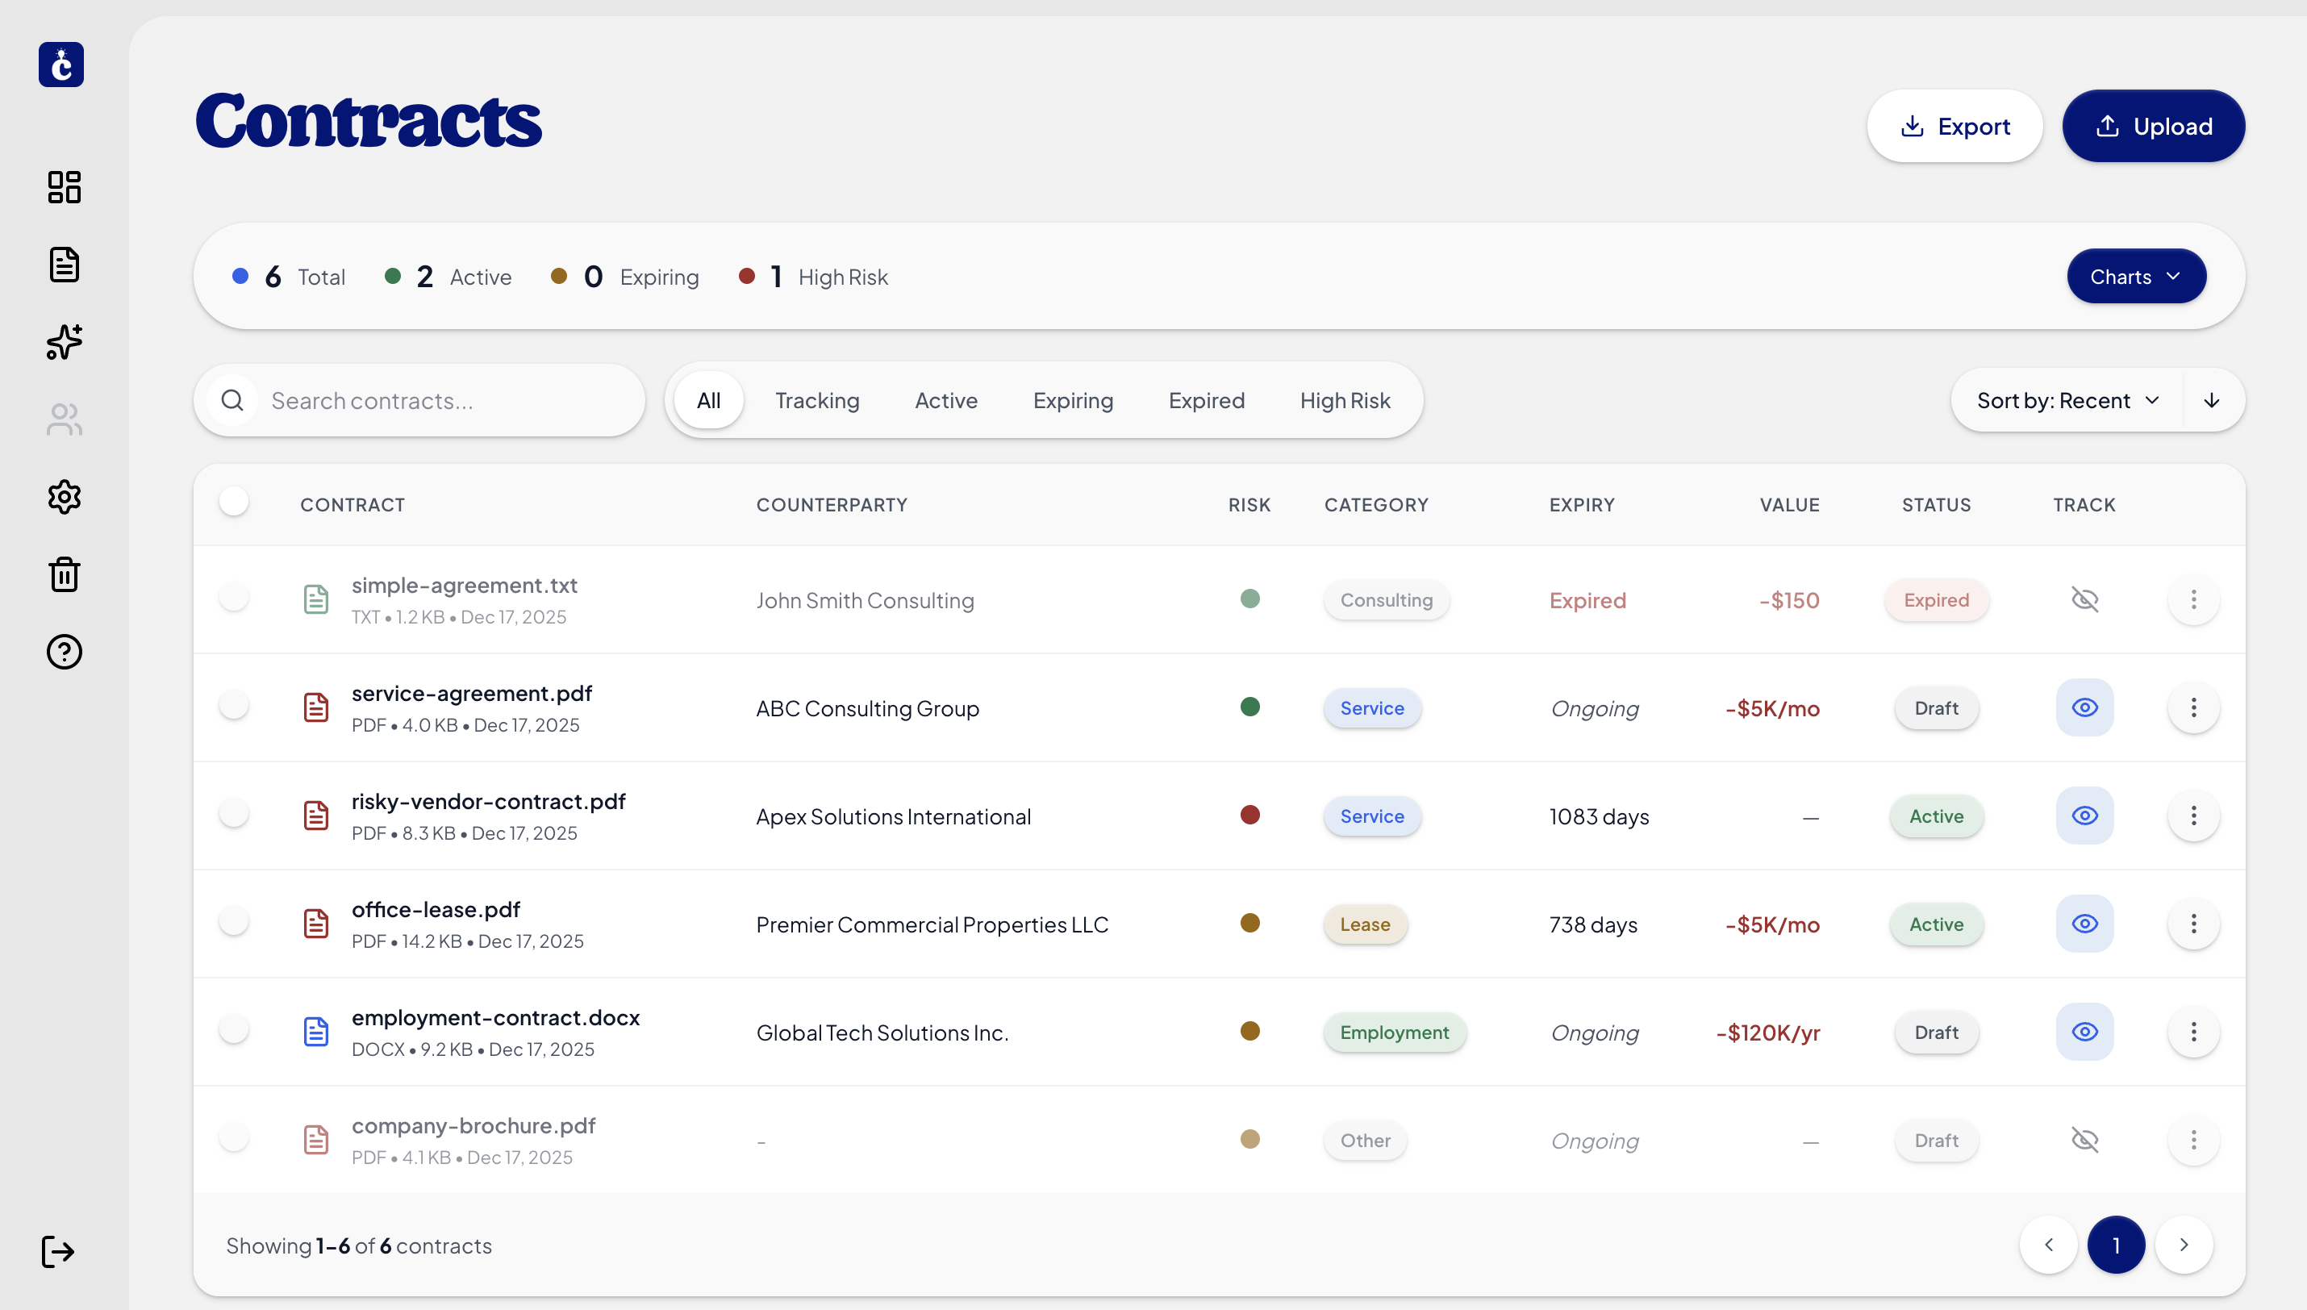Open the Dashboard grid view from the sidebar
This screenshot has height=1310, width=2307.
[x=63, y=187]
